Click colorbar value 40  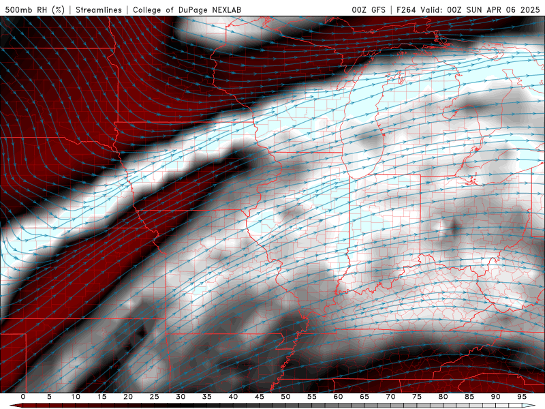pyautogui.click(x=233, y=397)
